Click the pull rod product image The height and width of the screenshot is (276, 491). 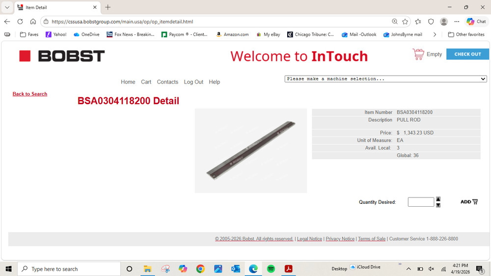coord(251,151)
